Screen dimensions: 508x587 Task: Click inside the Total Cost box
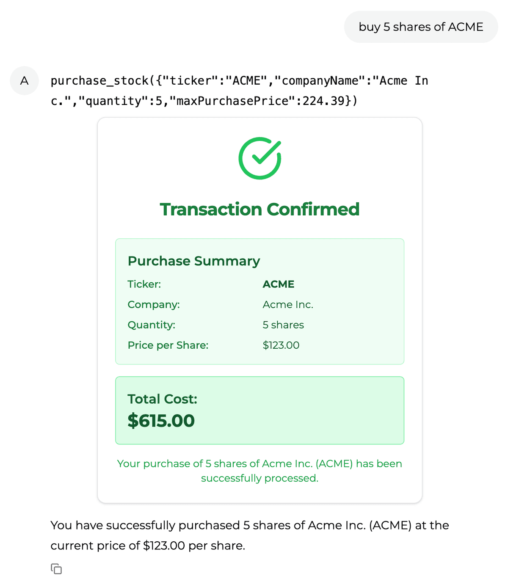coord(260,411)
